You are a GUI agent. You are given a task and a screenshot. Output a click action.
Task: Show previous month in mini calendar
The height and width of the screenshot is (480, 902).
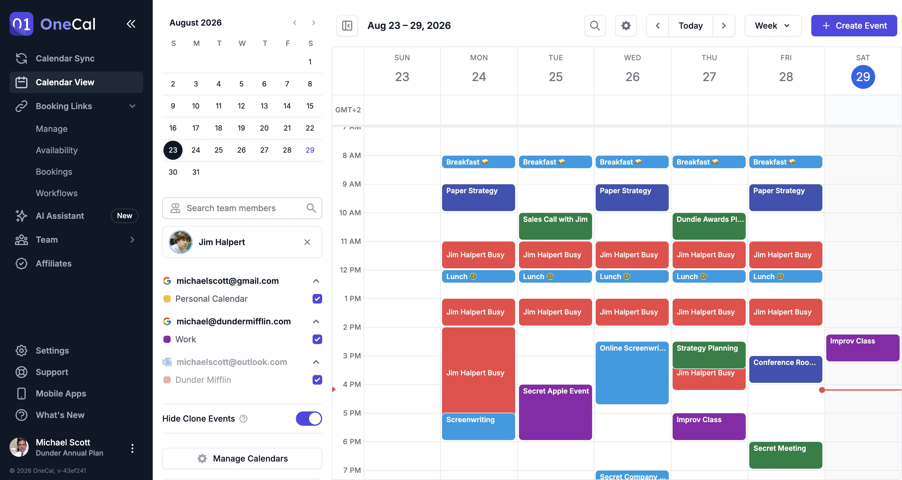295,23
